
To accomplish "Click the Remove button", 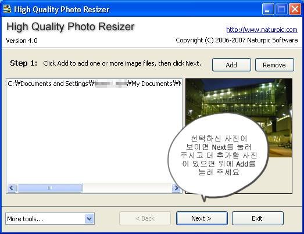I will [274, 65].
